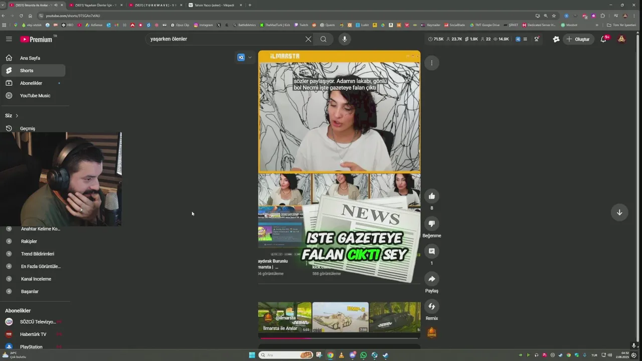Go to Chrome home page button
The width and height of the screenshot is (642, 361).
pos(30,16)
